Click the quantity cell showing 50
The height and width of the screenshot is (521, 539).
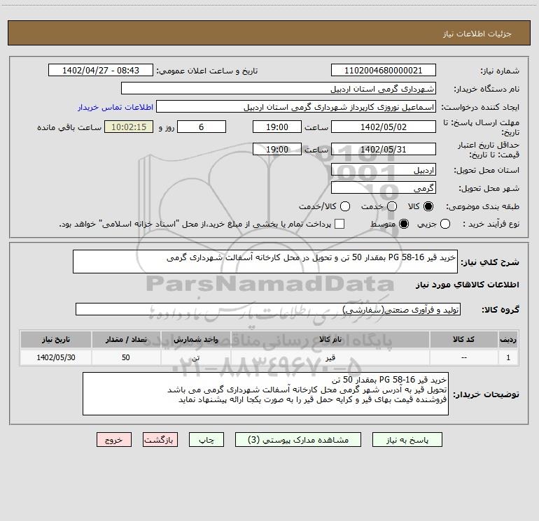(126, 357)
